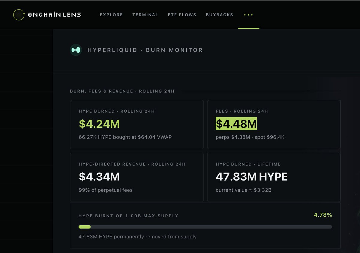Click the max supply burn progress bar
The image size is (360, 253).
click(205, 227)
